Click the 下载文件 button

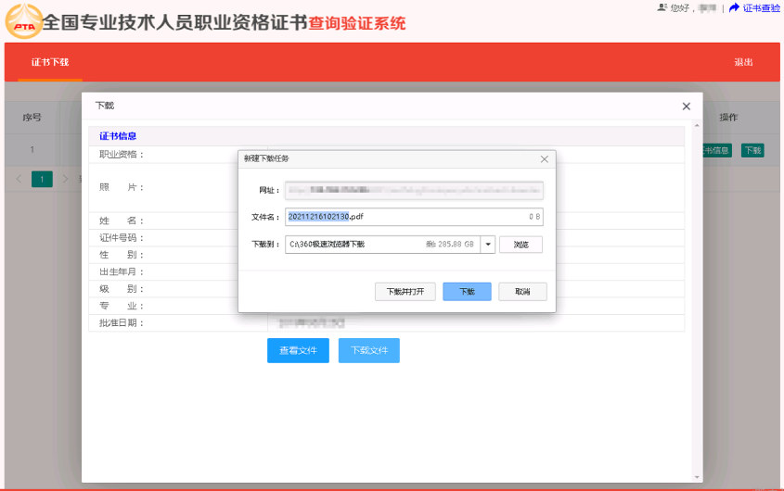tap(368, 351)
